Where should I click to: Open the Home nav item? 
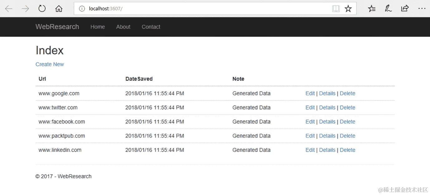98,27
